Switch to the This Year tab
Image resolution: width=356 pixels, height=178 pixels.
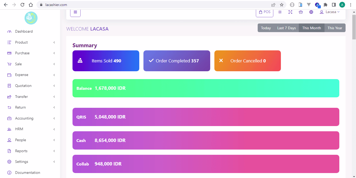tap(335, 28)
